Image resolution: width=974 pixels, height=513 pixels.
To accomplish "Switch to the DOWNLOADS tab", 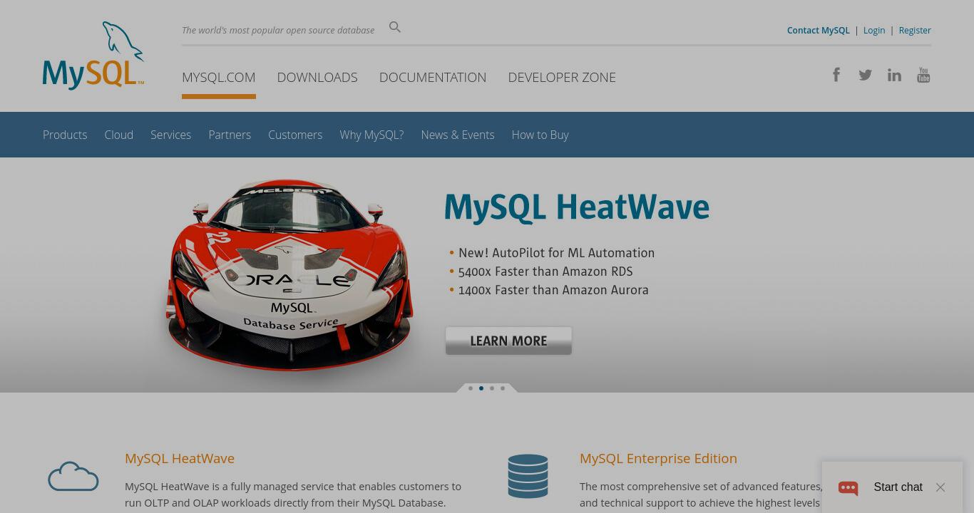I will click(x=317, y=77).
